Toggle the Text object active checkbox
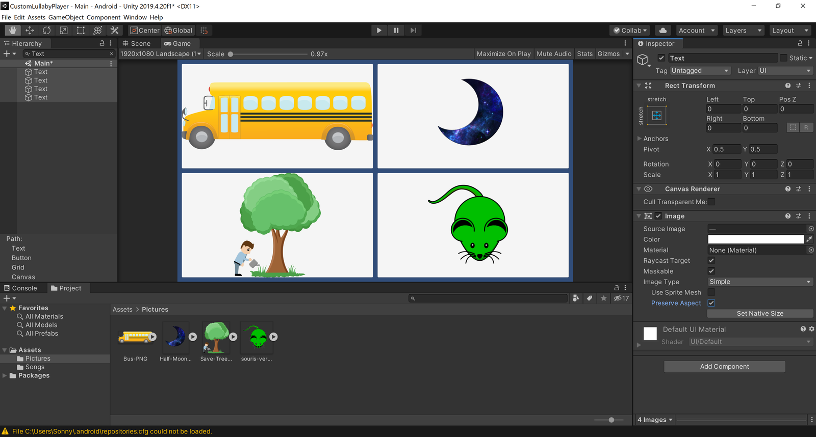This screenshot has width=816, height=437. point(661,58)
